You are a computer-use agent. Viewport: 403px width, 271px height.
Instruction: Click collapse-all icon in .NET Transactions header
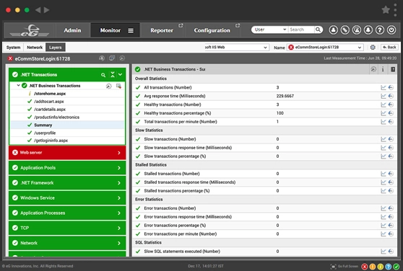113,75
